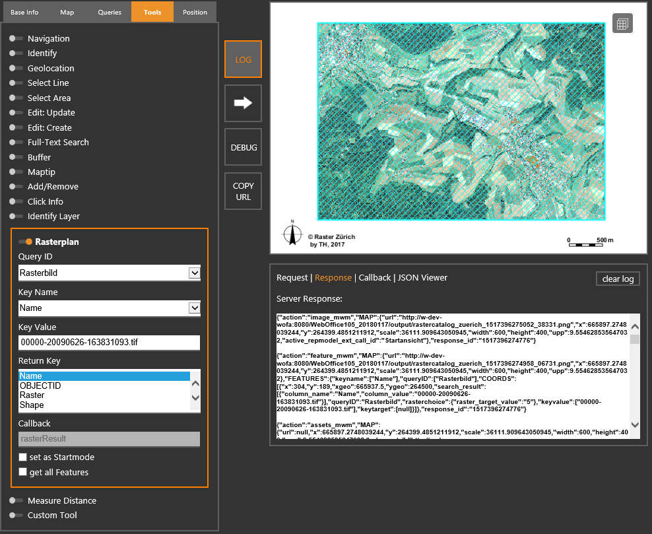Enable 'get all Features'
This screenshot has width=652, height=534.
click(22, 472)
